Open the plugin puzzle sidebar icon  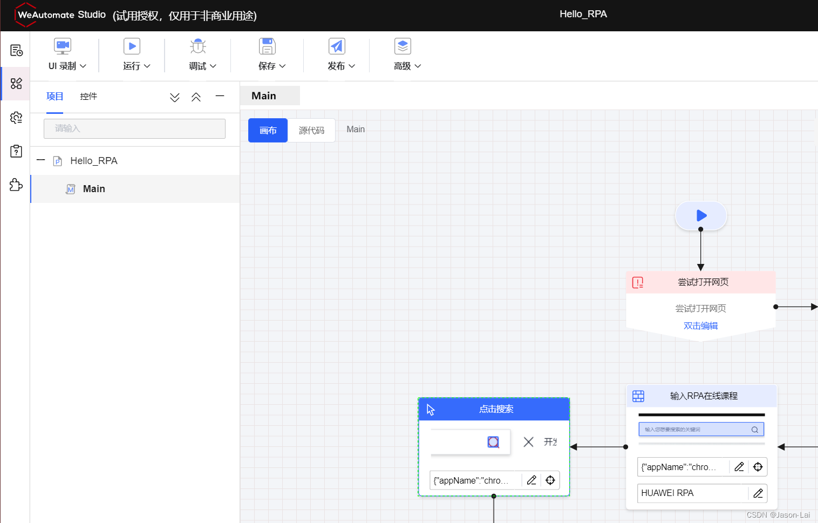tap(16, 185)
